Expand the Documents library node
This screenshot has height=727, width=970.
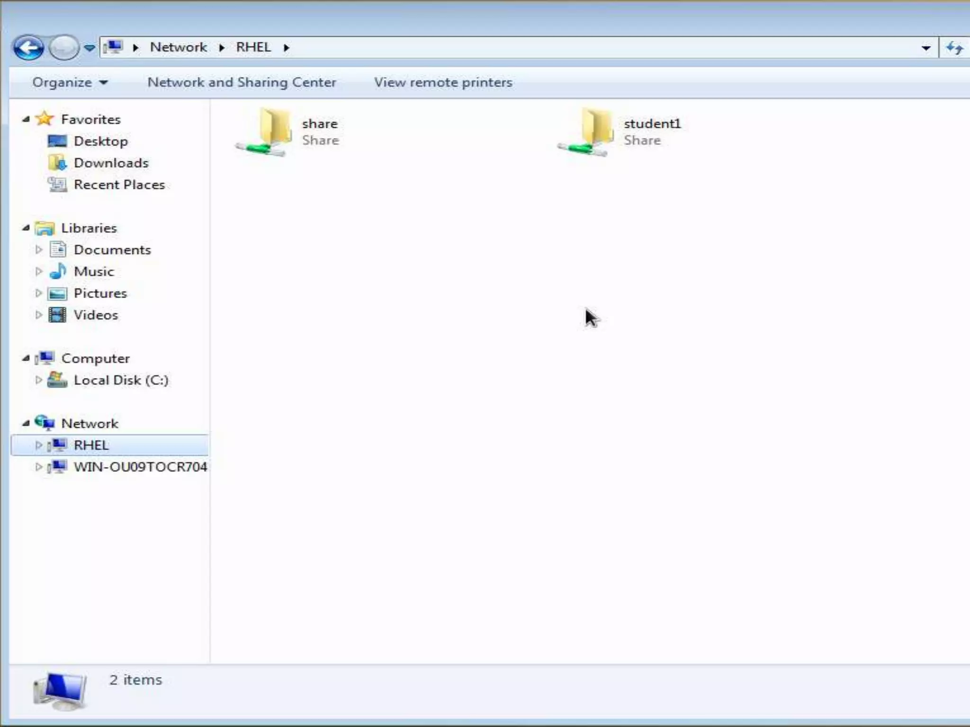[39, 249]
